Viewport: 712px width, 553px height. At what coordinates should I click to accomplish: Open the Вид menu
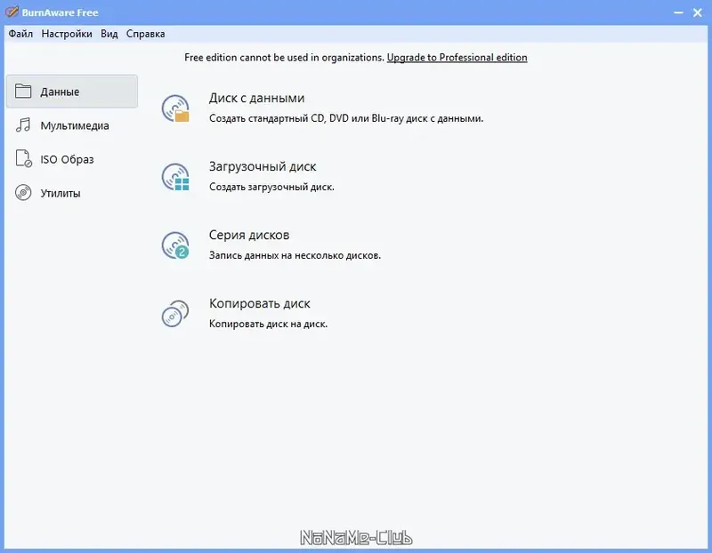pyautogui.click(x=109, y=34)
